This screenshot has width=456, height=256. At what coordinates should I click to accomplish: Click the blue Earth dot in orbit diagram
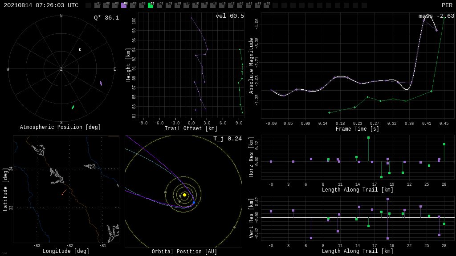[194, 203]
